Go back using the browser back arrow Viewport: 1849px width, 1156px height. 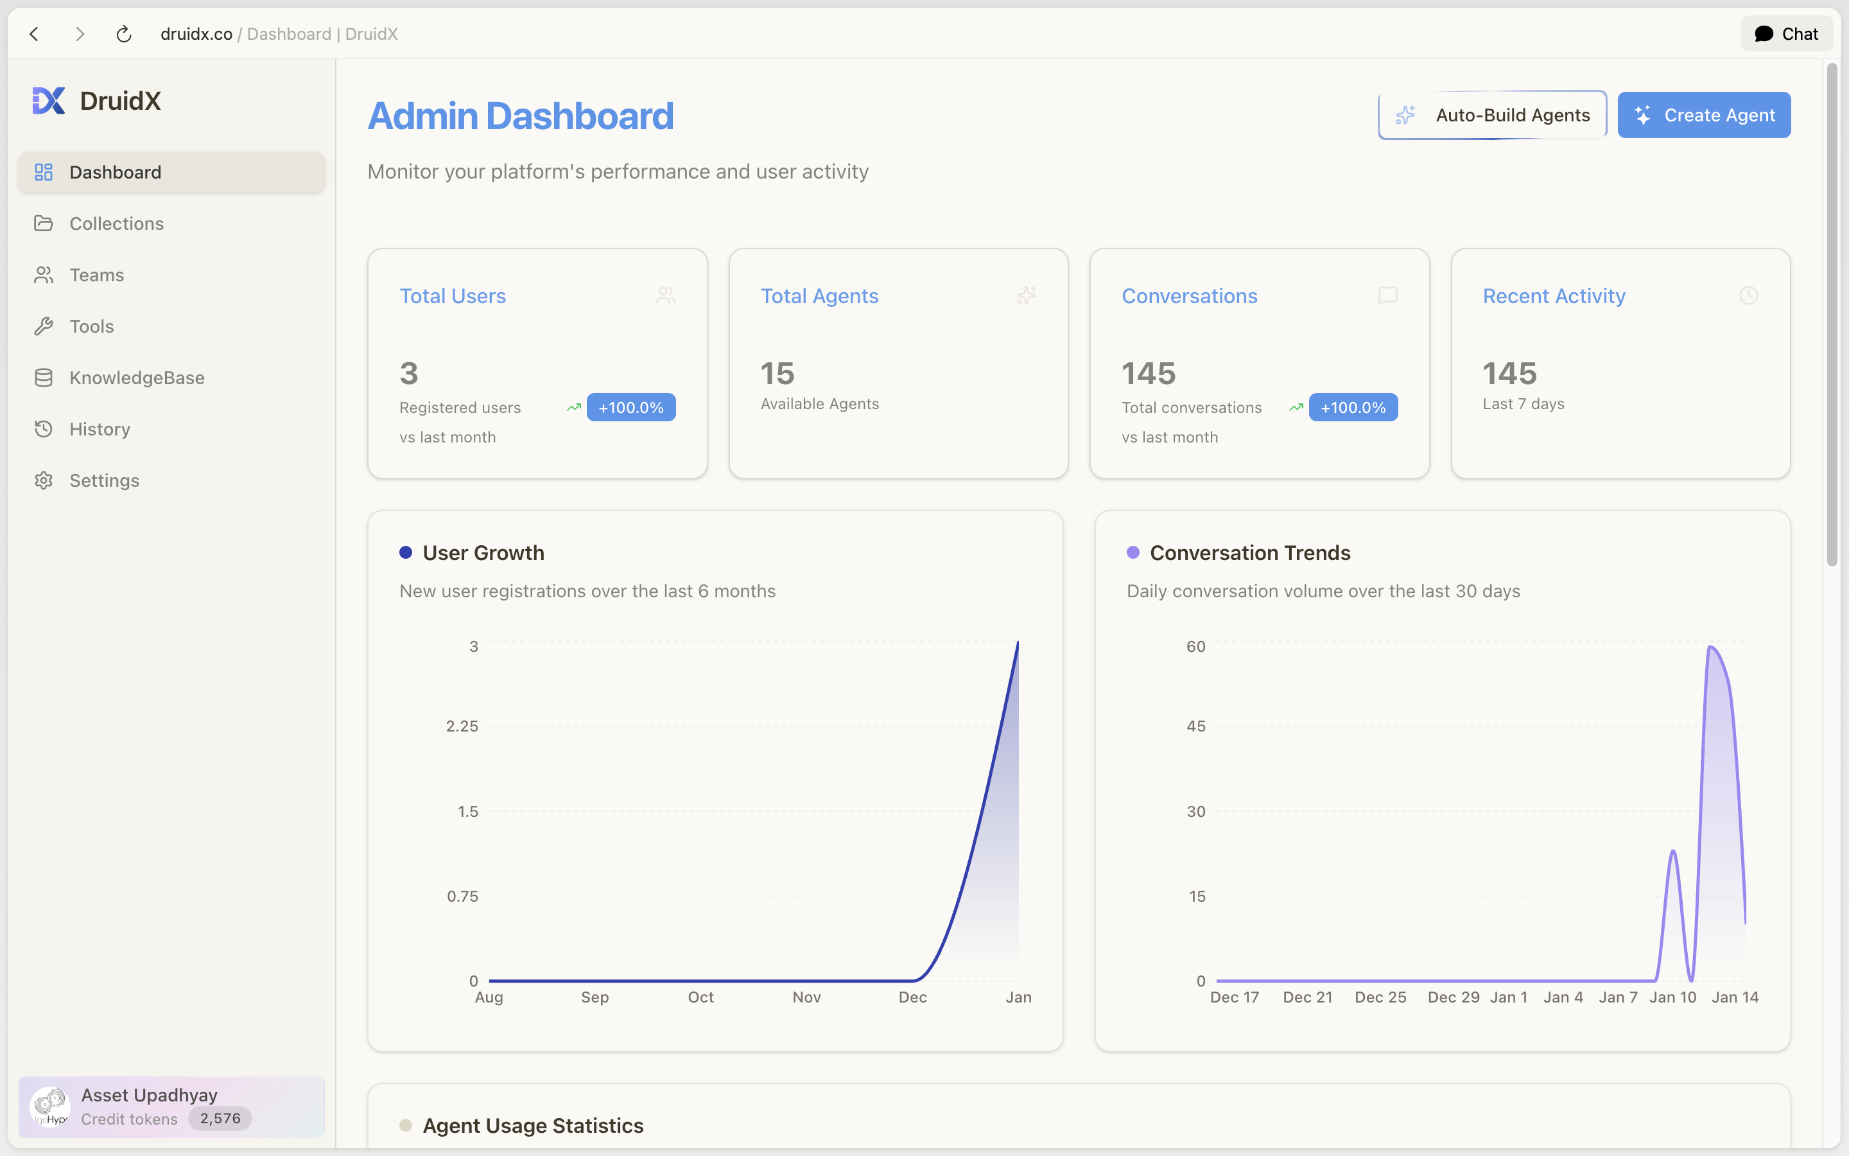click(35, 33)
